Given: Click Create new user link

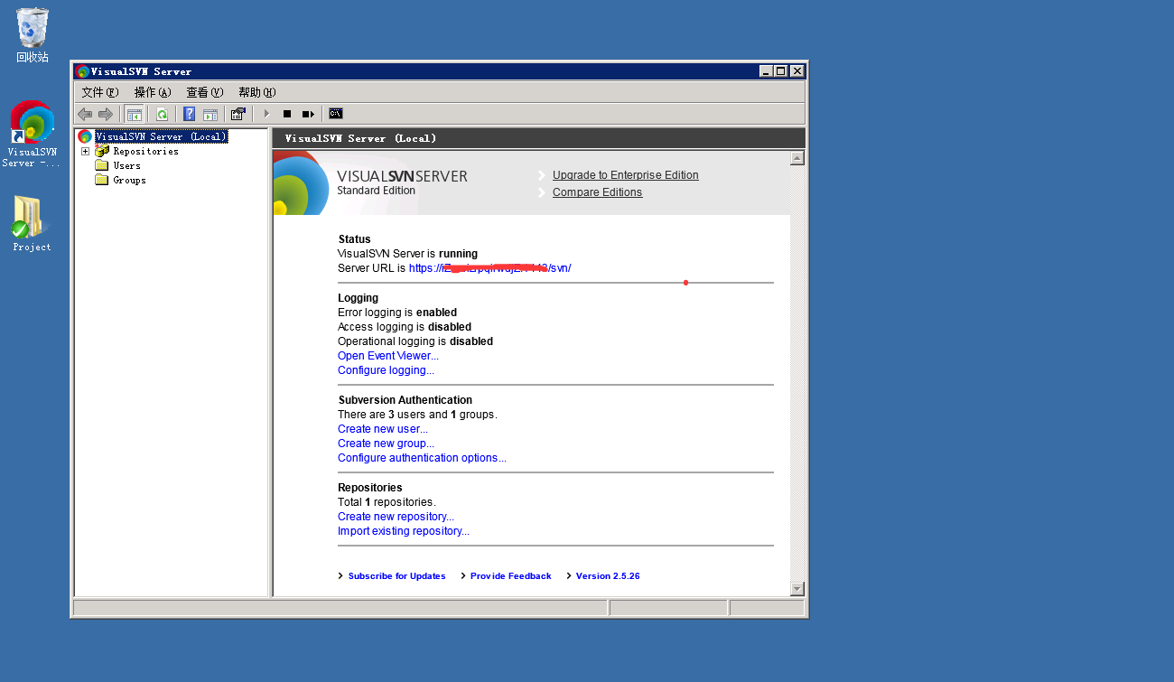Looking at the screenshot, I should 383,429.
